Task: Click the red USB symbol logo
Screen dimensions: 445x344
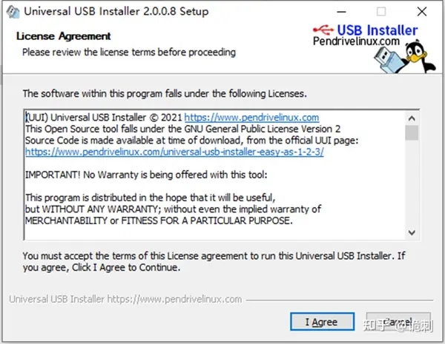Action: click(x=323, y=29)
